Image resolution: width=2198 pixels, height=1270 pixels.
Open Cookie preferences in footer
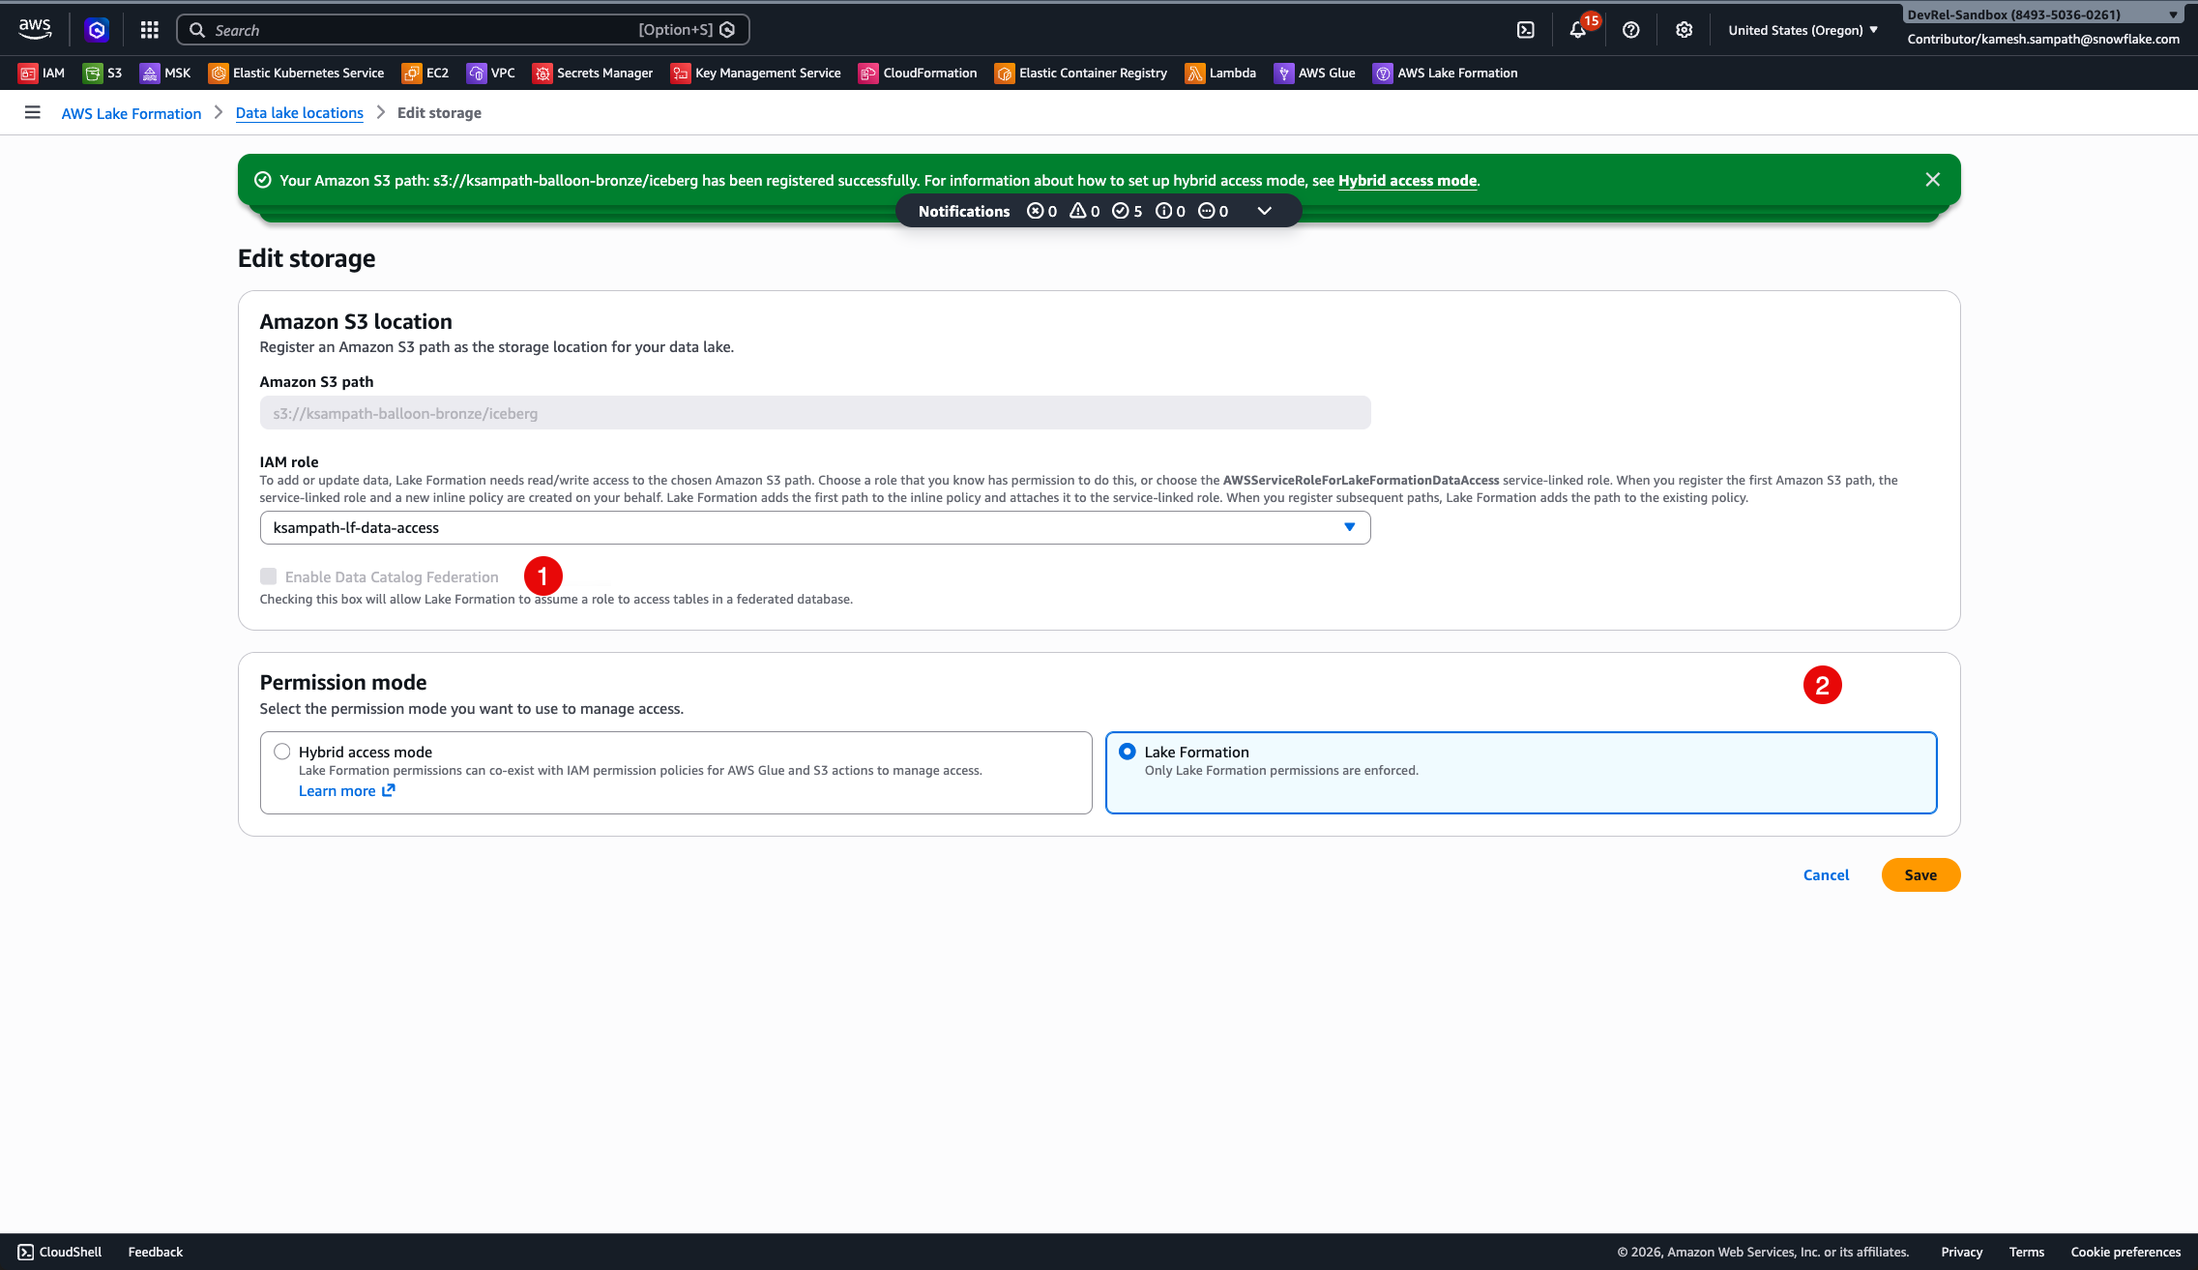click(x=2125, y=1252)
